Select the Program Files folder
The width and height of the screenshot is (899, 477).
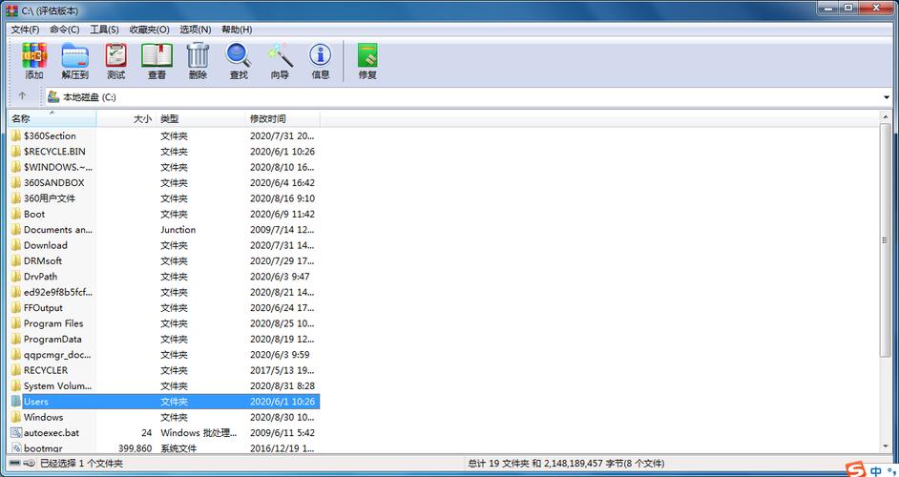point(53,323)
